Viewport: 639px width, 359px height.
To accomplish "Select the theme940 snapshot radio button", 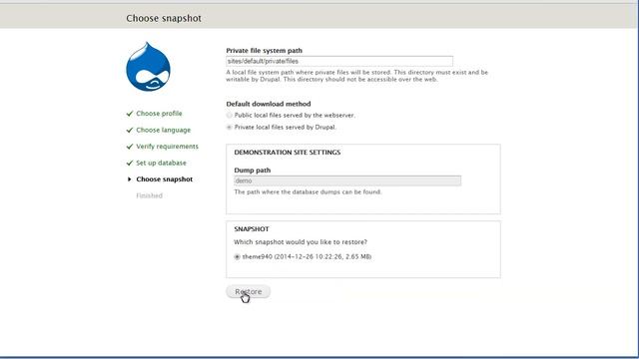I will [x=238, y=257].
